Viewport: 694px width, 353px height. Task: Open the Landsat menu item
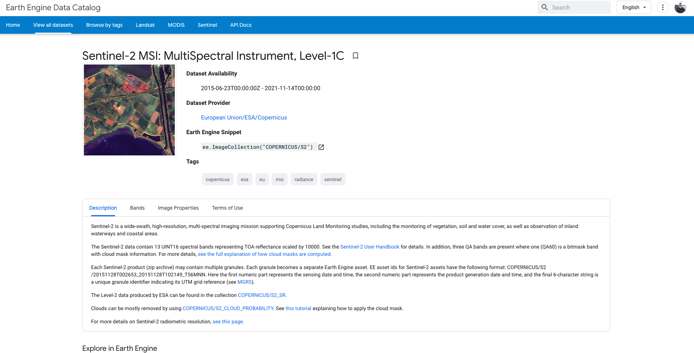145,25
